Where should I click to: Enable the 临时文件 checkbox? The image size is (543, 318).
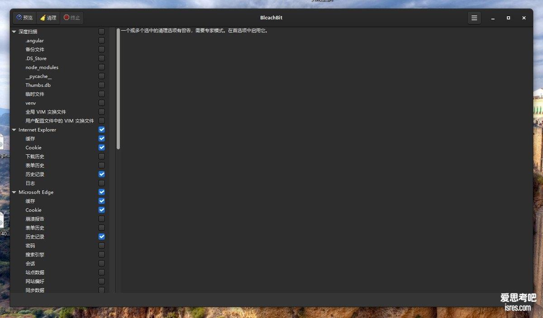[x=101, y=94]
